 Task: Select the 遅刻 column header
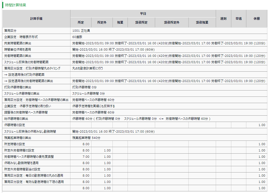tap(223, 19)
